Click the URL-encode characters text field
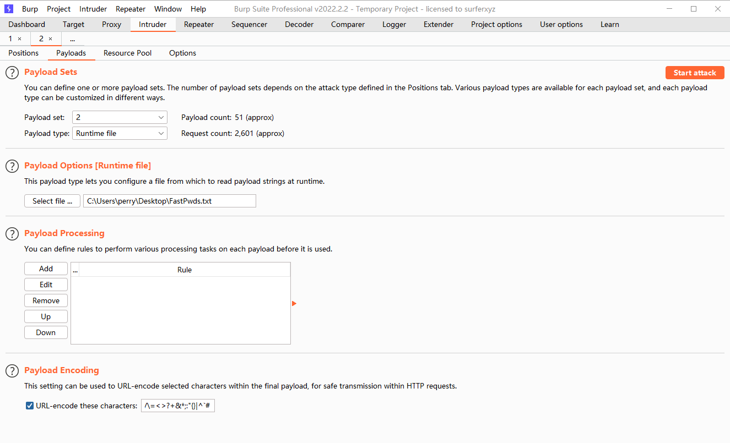 point(178,406)
